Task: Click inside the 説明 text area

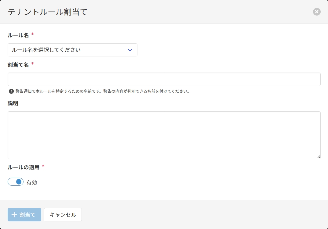Action: 164,135
